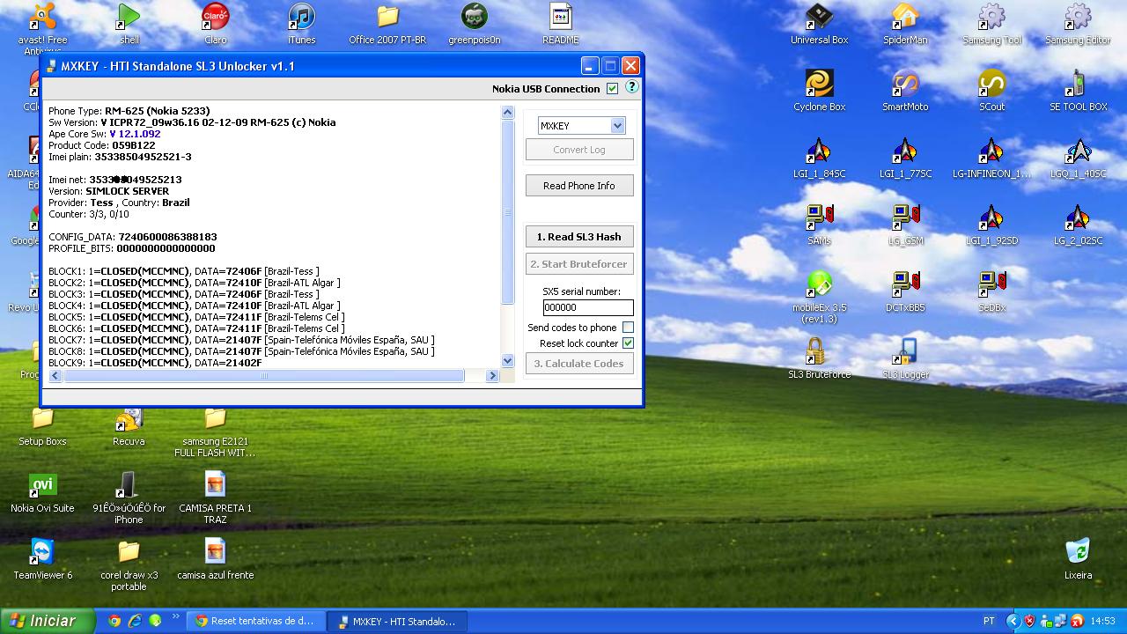Click the log scroll-up arrow
1127x634 pixels.
(507, 112)
